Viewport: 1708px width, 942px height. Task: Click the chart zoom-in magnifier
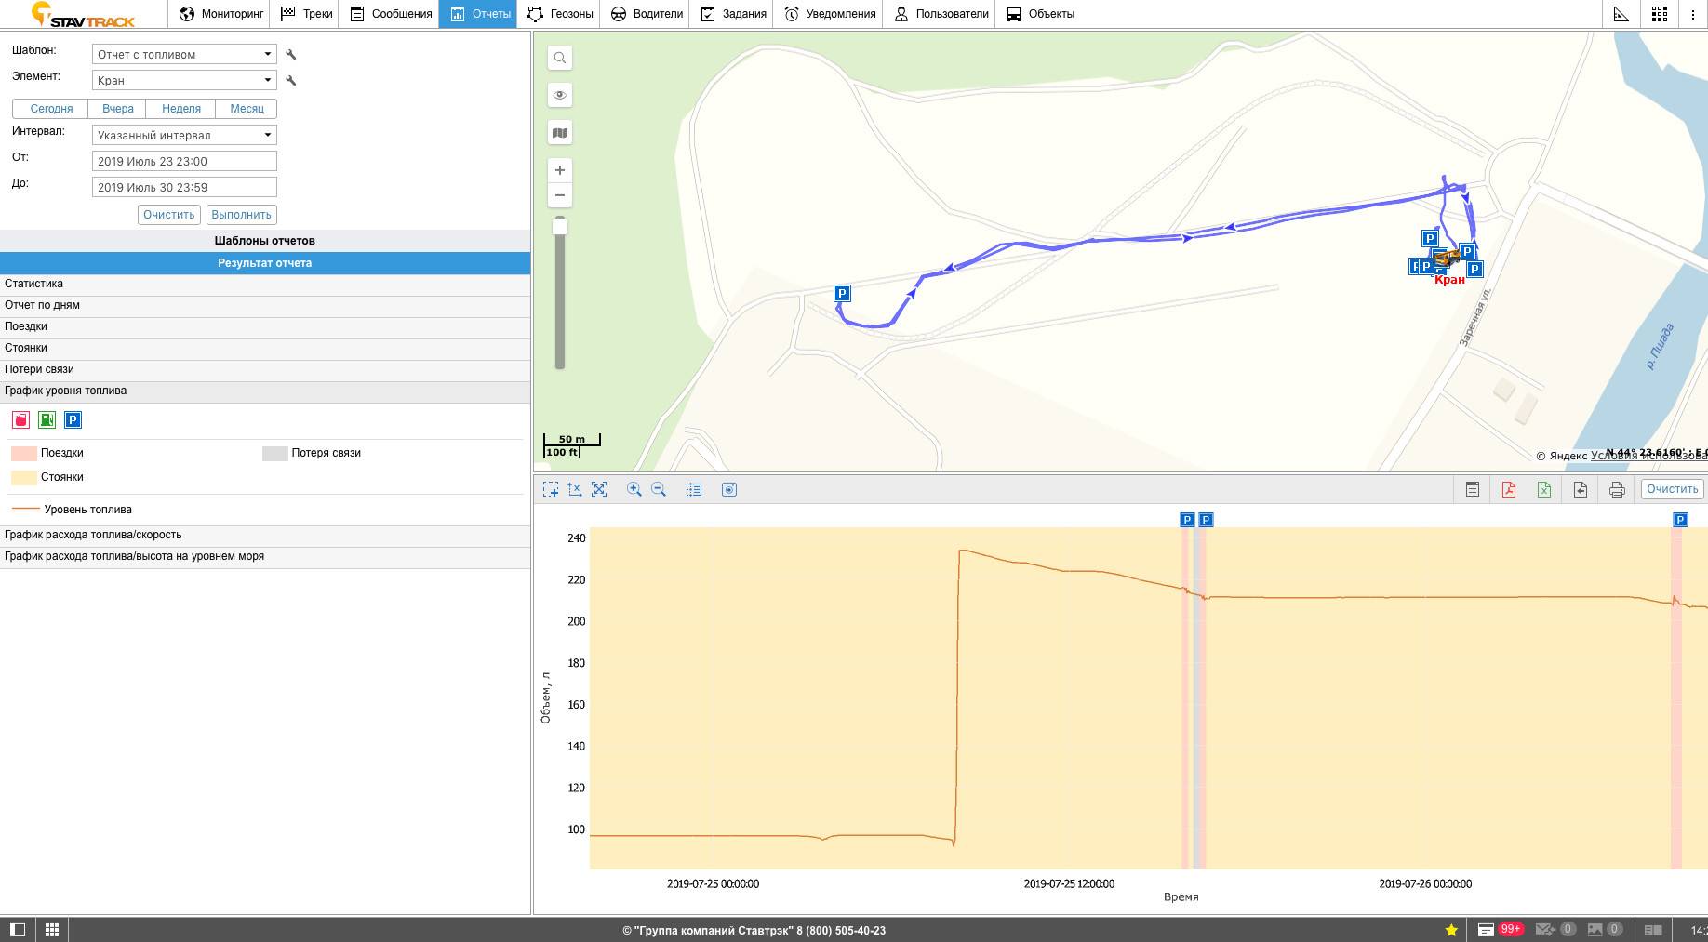[634, 489]
